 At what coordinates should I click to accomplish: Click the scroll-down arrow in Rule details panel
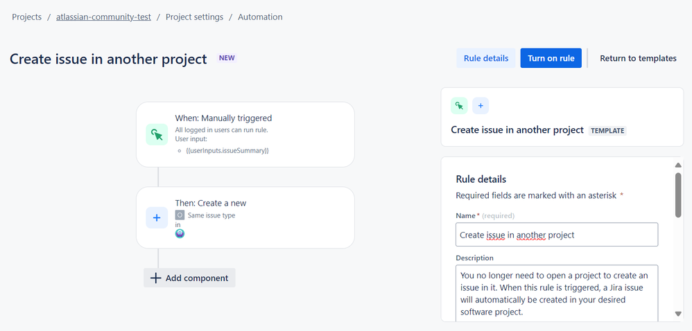(678, 314)
